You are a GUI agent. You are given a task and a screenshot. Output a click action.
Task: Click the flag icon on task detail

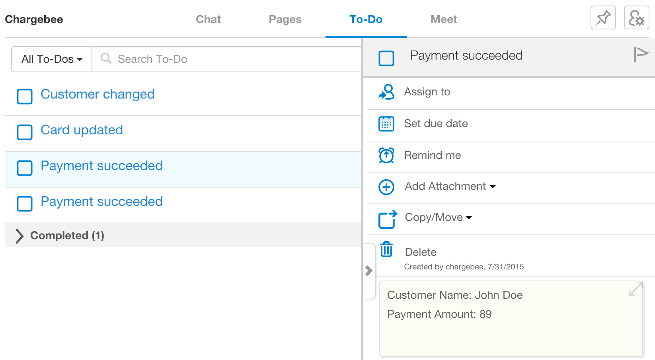click(x=641, y=54)
